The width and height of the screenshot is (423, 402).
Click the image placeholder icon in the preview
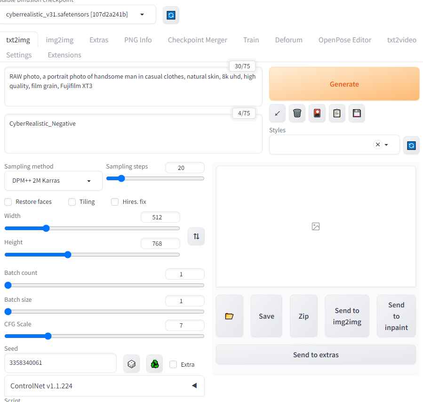(316, 226)
